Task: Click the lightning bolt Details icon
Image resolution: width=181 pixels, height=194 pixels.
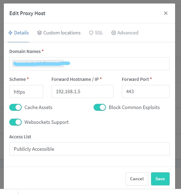Action: (10, 33)
